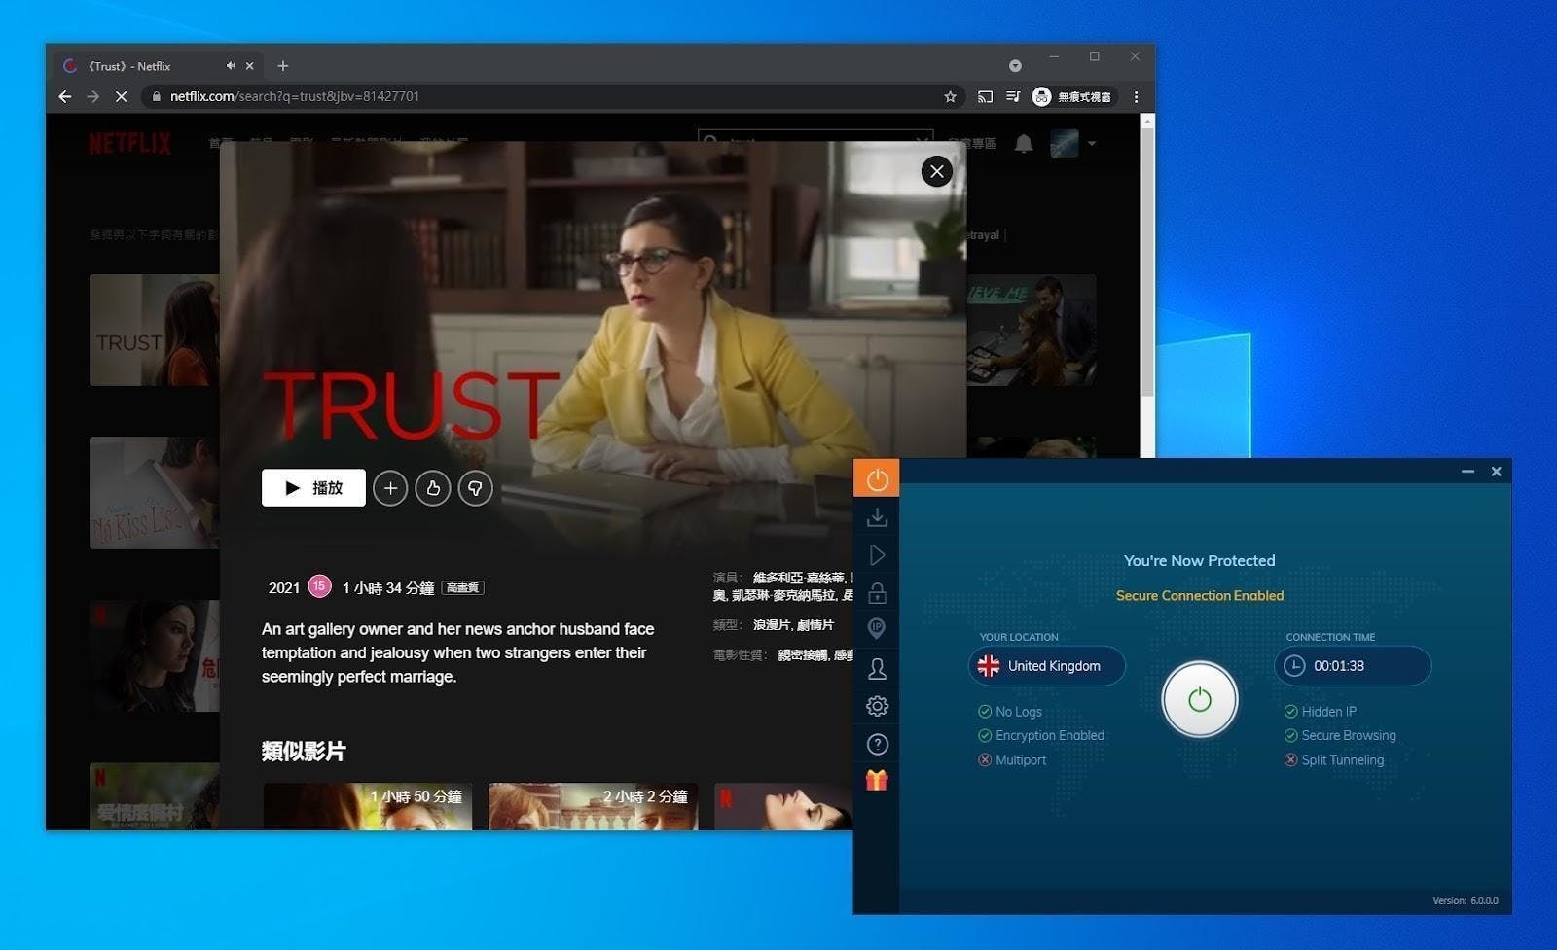Open the help question mark in the VPN sidebar
This screenshot has width=1557, height=950.
click(x=877, y=744)
